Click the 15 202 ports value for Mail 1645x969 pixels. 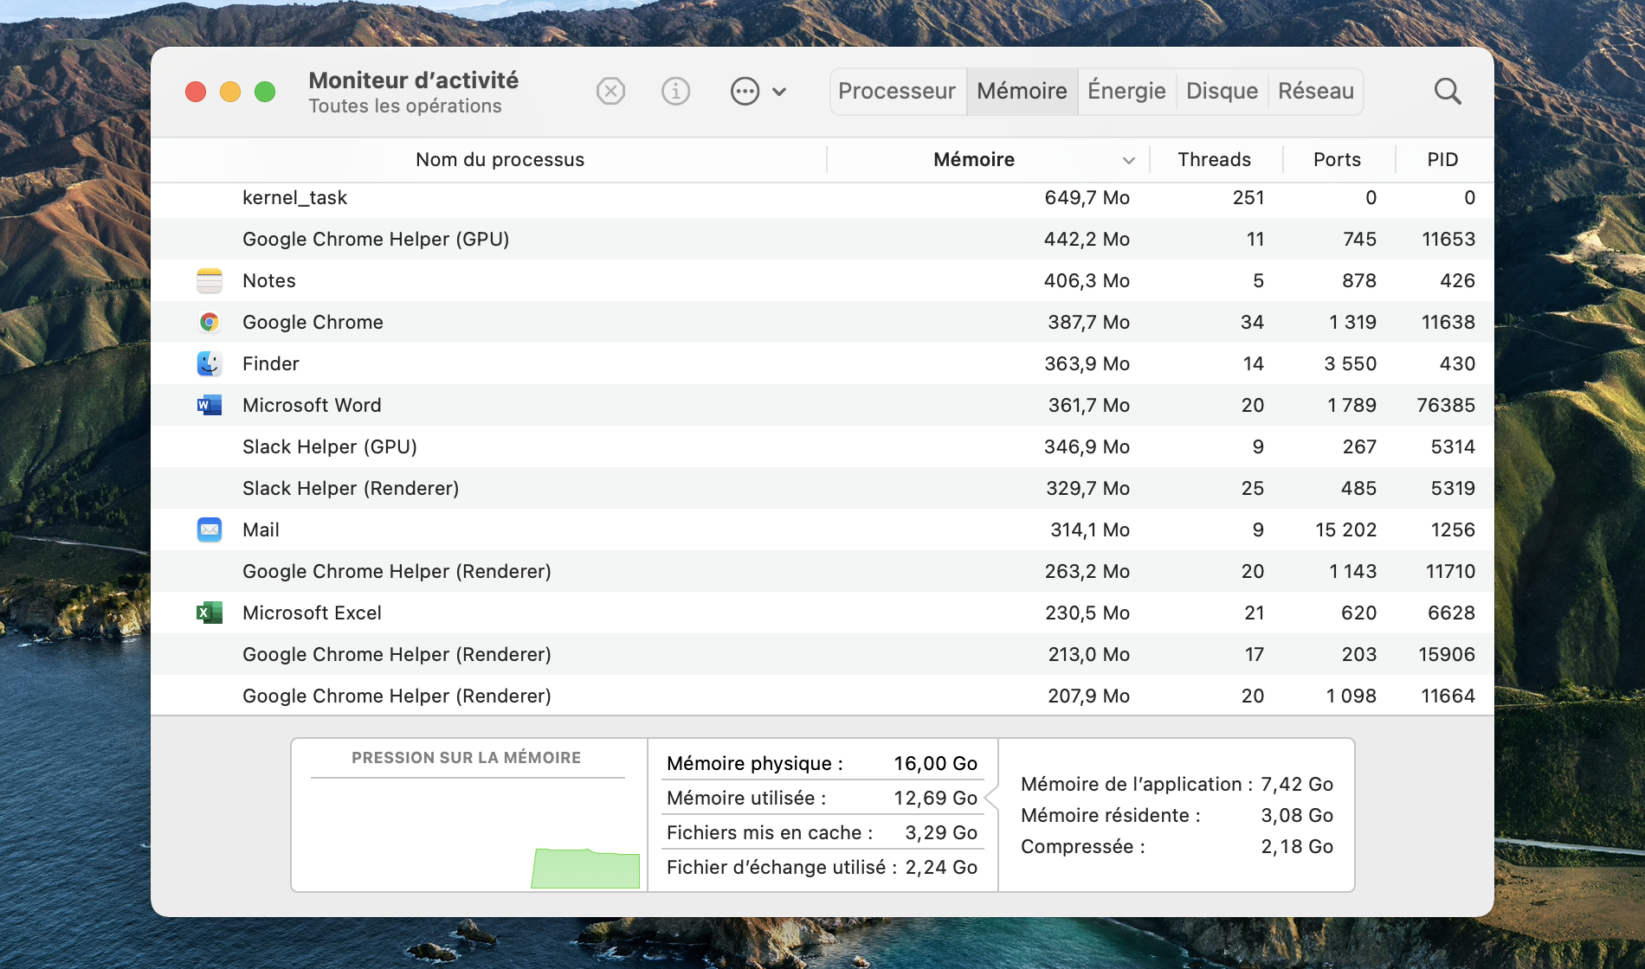click(x=1345, y=529)
